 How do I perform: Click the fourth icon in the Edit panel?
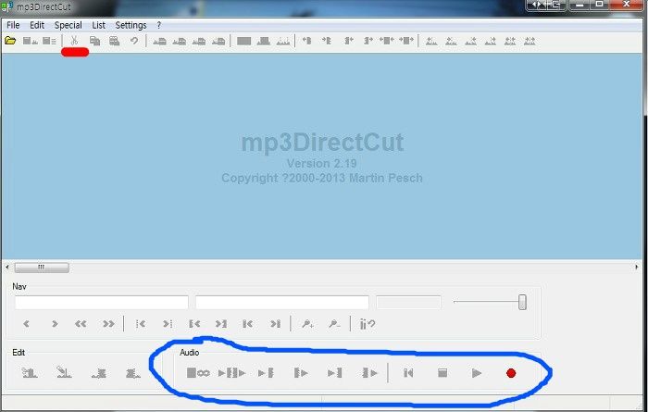coord(133,373)
